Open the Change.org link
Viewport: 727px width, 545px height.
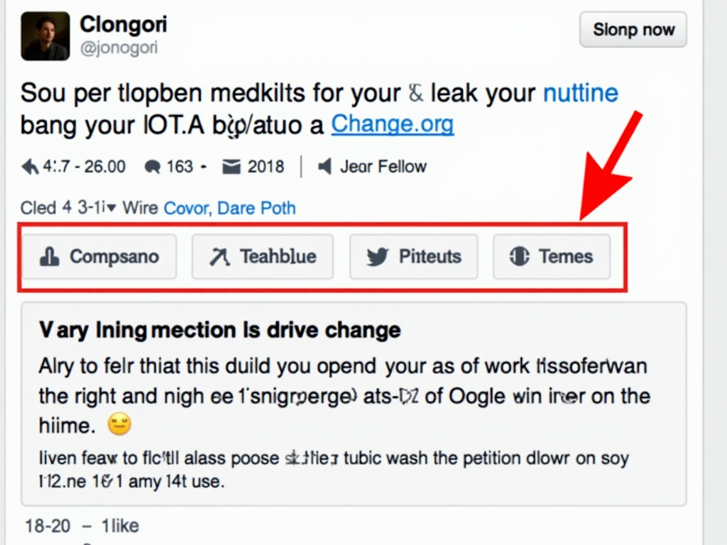point(392,125)
